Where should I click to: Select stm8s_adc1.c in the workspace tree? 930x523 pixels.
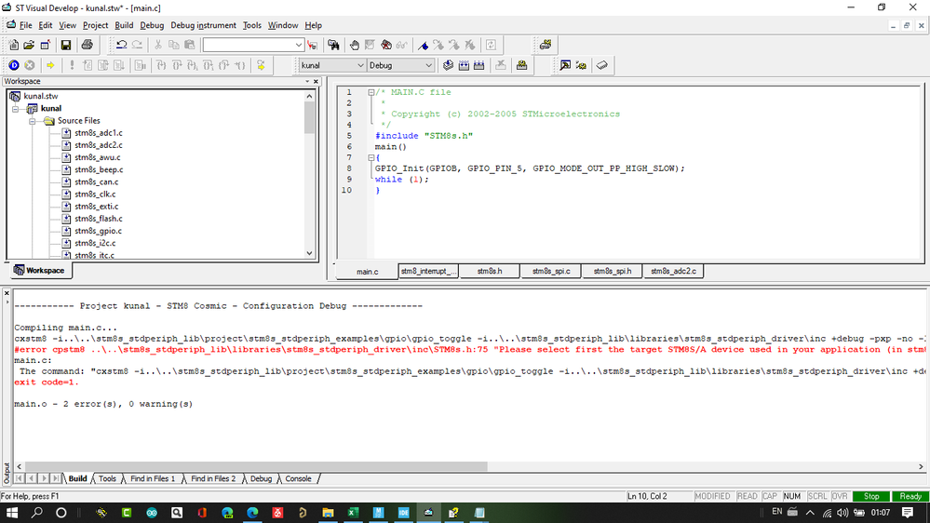click(99, 133)
